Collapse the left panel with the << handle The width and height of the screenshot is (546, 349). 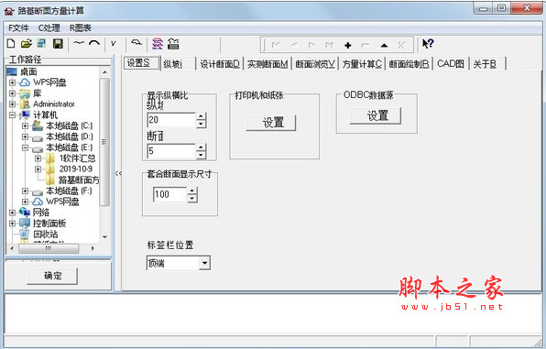click(x=118, y=173)
